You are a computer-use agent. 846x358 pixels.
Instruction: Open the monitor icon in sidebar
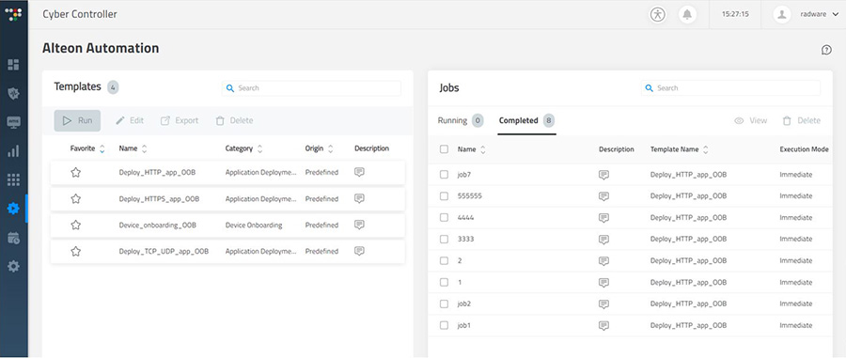(x=13, y=122)
